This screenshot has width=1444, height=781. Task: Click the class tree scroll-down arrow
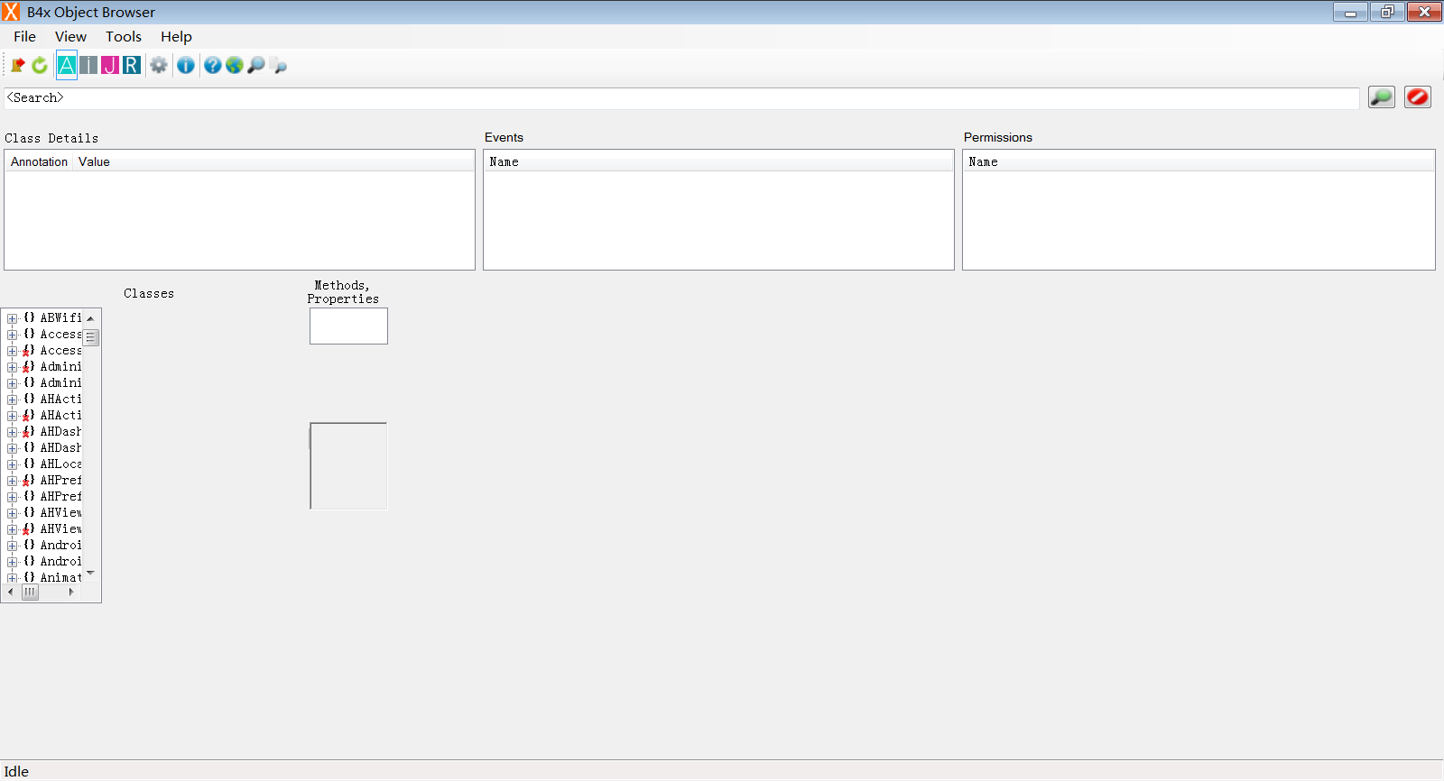click(x=90, y=574)
